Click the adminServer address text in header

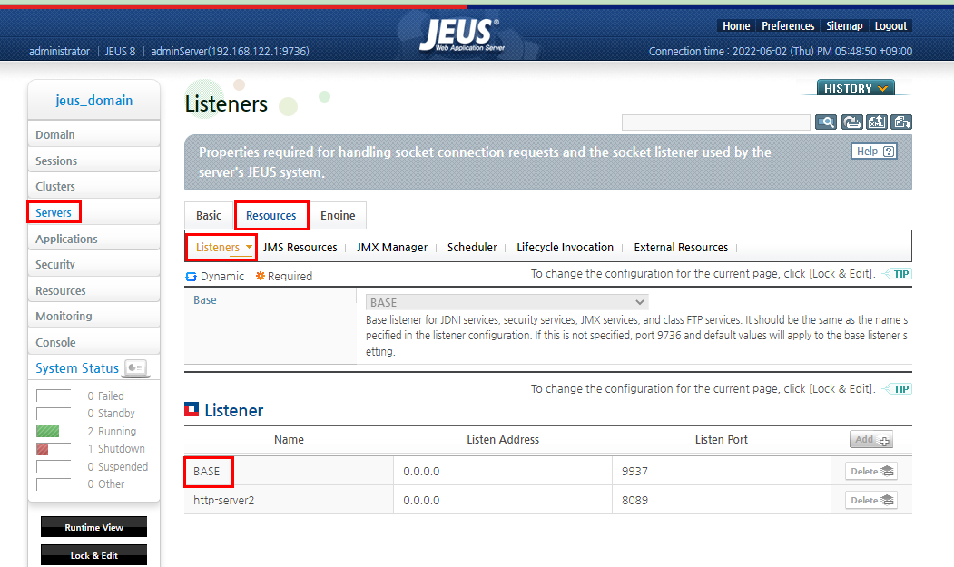pyautogui.click(x=230, y=51)
